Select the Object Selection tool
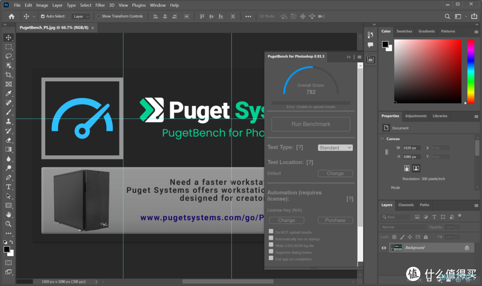Screen dimensions: 482x286 click(x=8, y=66)
